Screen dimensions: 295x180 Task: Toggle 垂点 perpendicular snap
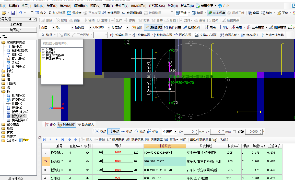114,132
